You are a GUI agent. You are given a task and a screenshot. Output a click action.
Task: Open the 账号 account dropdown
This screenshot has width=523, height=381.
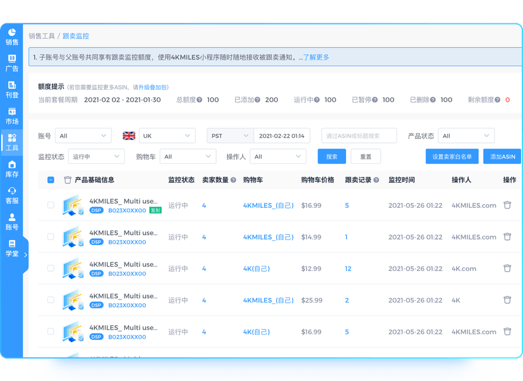(83, 136)
